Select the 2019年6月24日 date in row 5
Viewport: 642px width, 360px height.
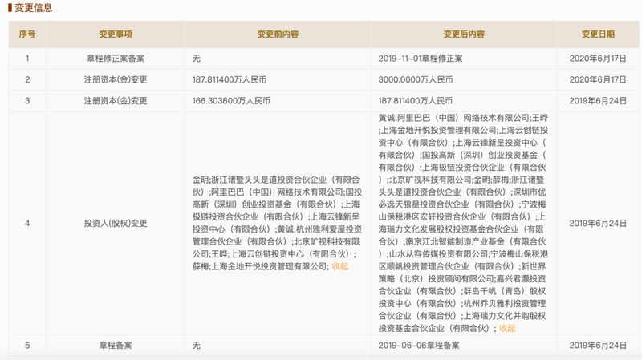(598, 346)
